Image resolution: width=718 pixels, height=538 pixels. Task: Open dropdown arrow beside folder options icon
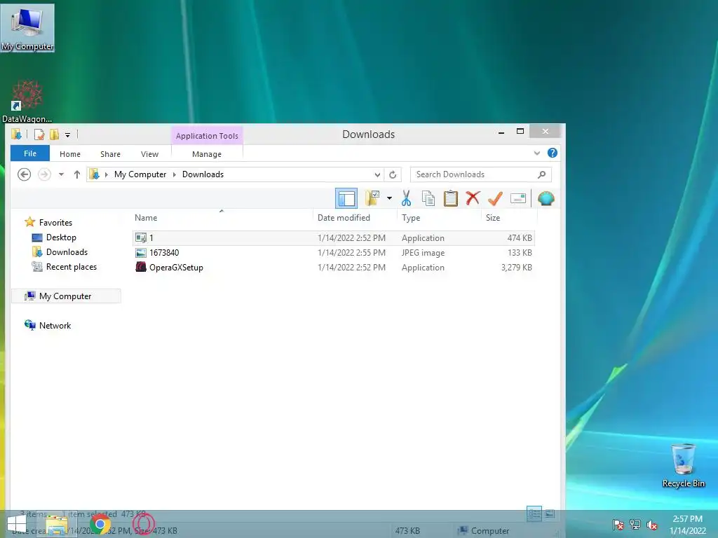pos(389,198)
